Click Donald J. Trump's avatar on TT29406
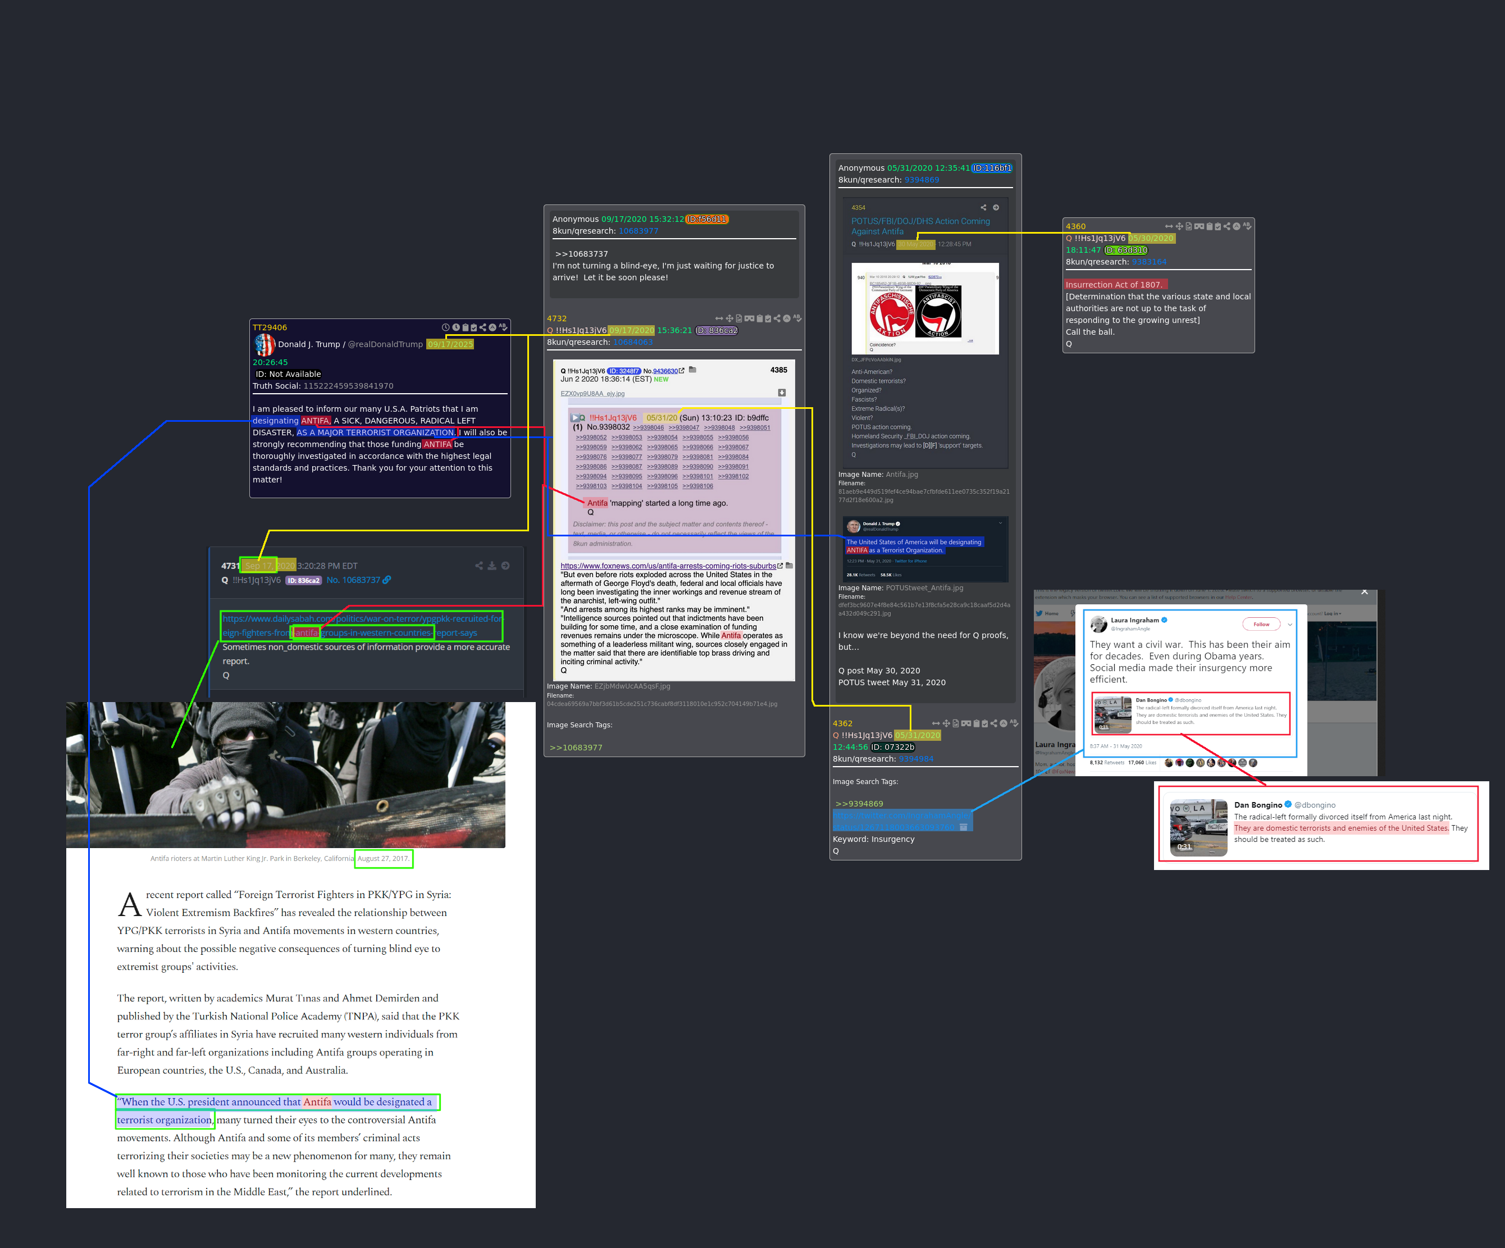The width and height of the screenshot is (1505, 1248). (264, 345)
